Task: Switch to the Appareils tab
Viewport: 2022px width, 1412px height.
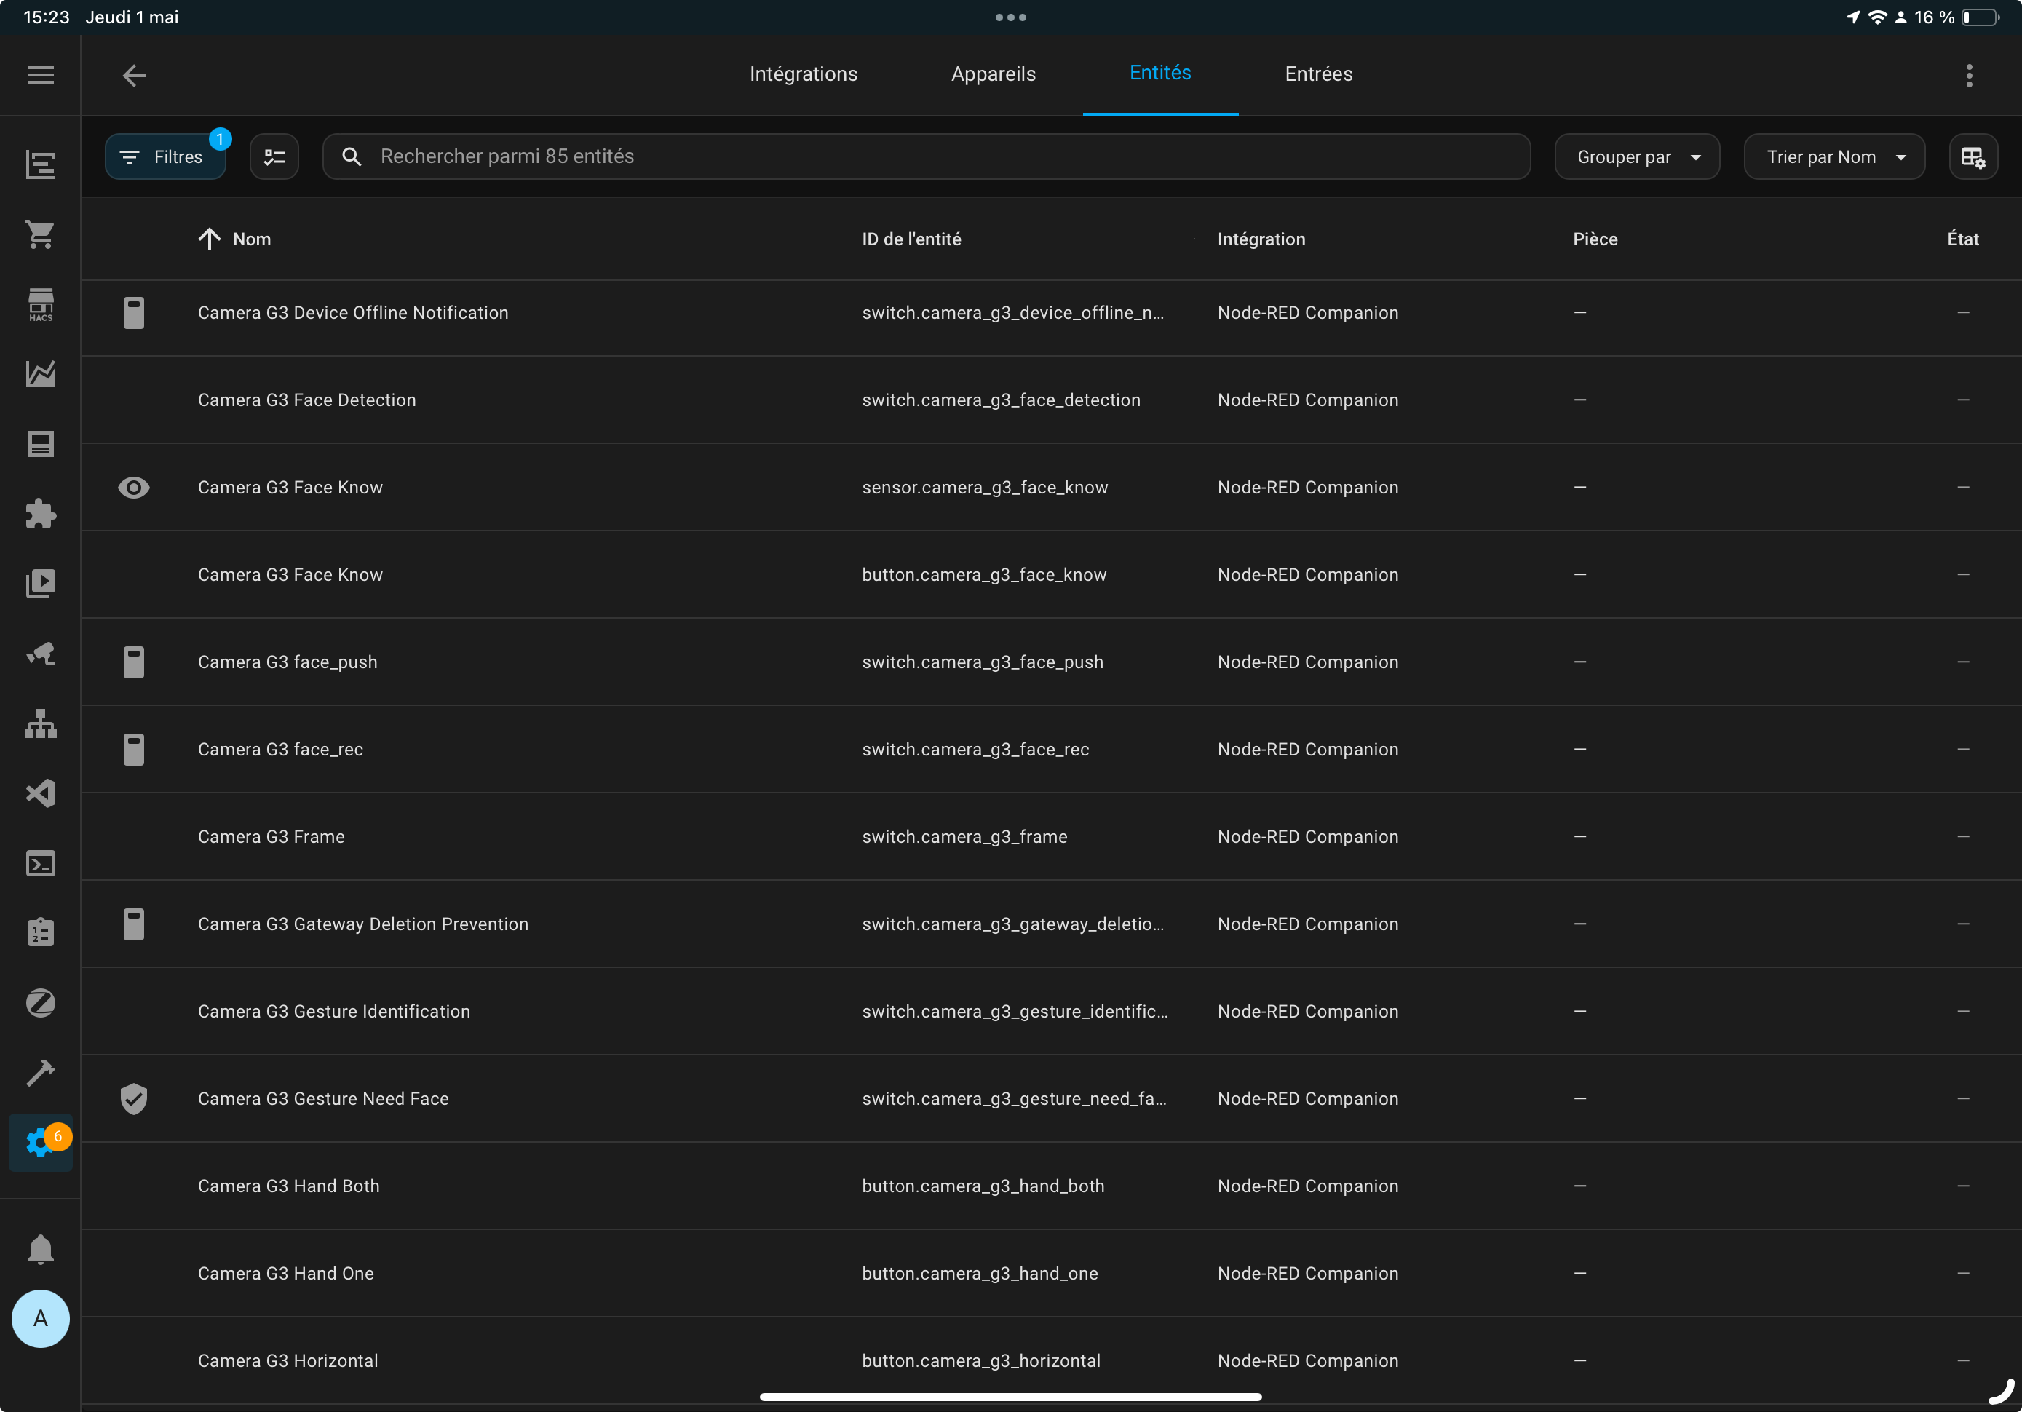Action: (x=993, y=74)
